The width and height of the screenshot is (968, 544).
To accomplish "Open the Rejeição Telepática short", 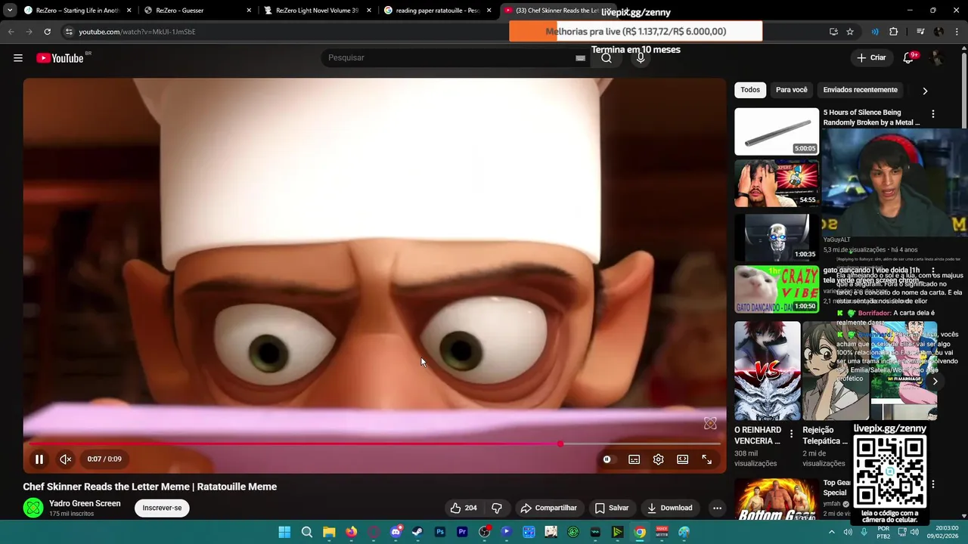I will 835,370.
